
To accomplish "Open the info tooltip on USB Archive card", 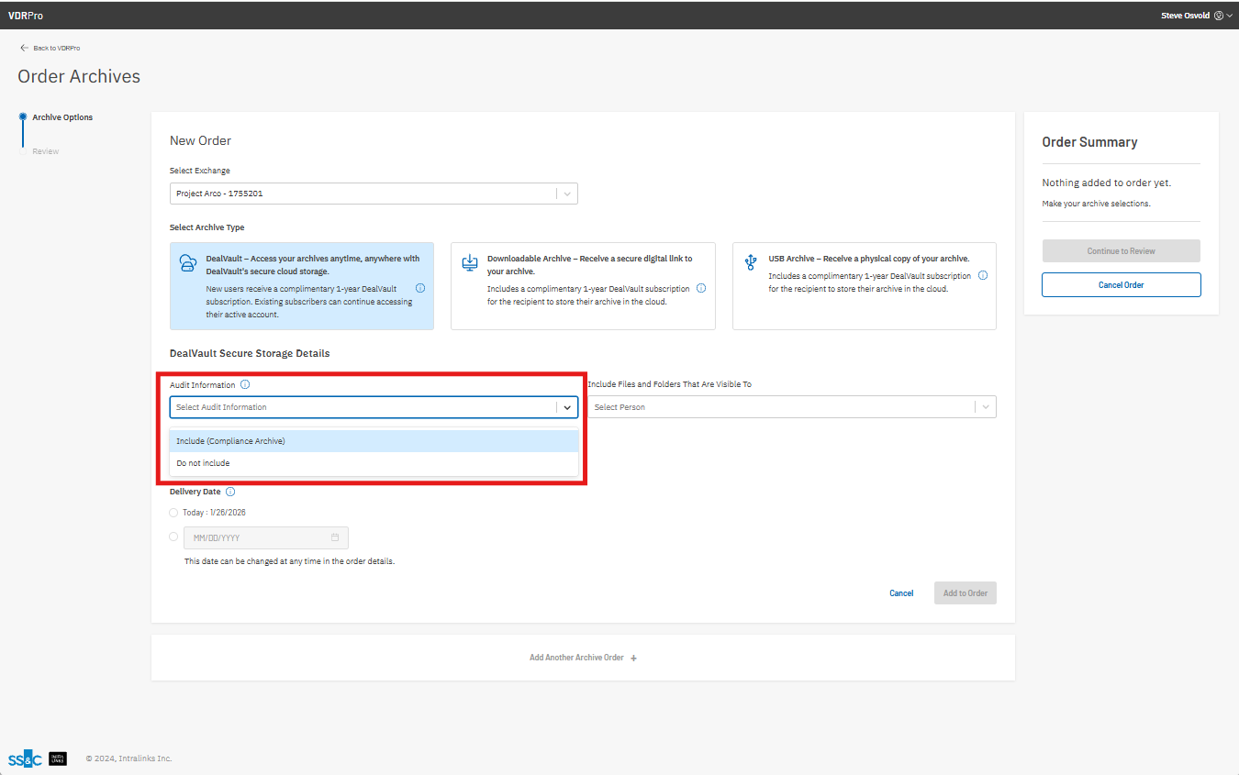I will point(983,275).
